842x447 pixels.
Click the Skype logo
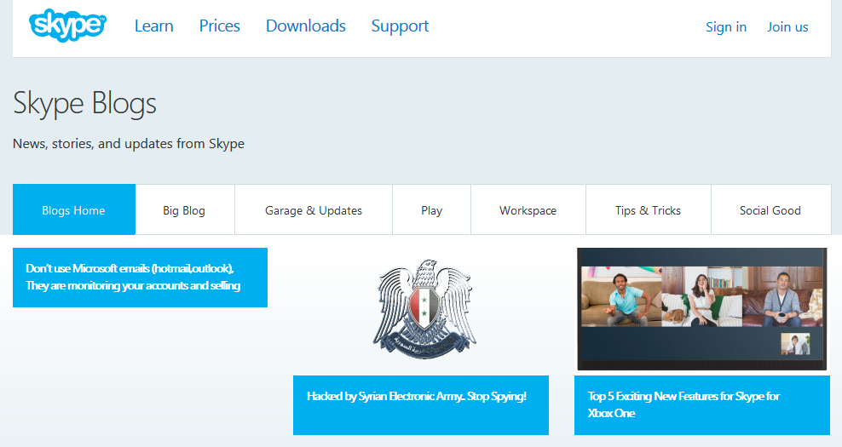click(67, 25)
